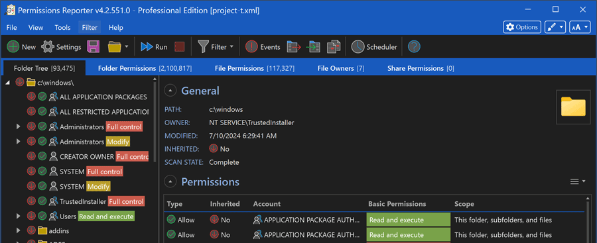Select SYSTEM Full control row
This screenshot has width=597, height=243.
[x=75, y=171]
